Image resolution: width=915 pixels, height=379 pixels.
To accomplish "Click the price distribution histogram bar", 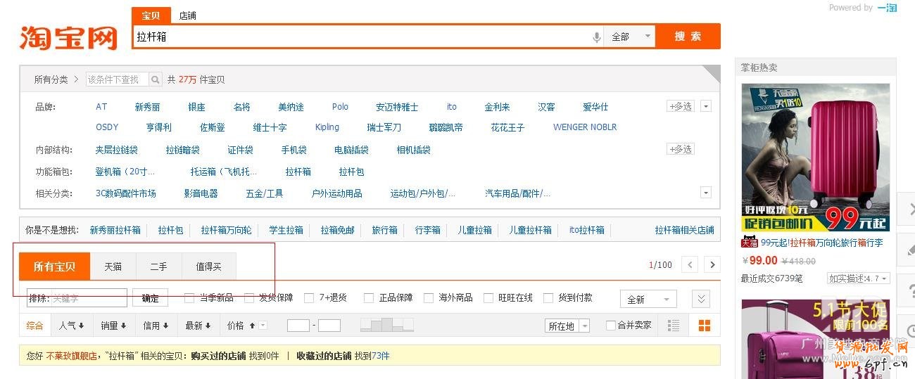I will pos(386,324).
